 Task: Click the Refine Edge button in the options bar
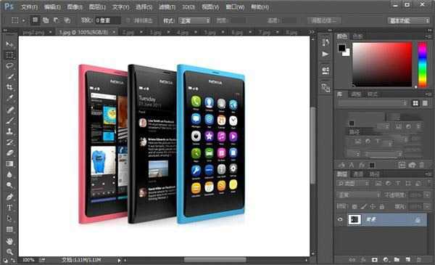(324, 20)
